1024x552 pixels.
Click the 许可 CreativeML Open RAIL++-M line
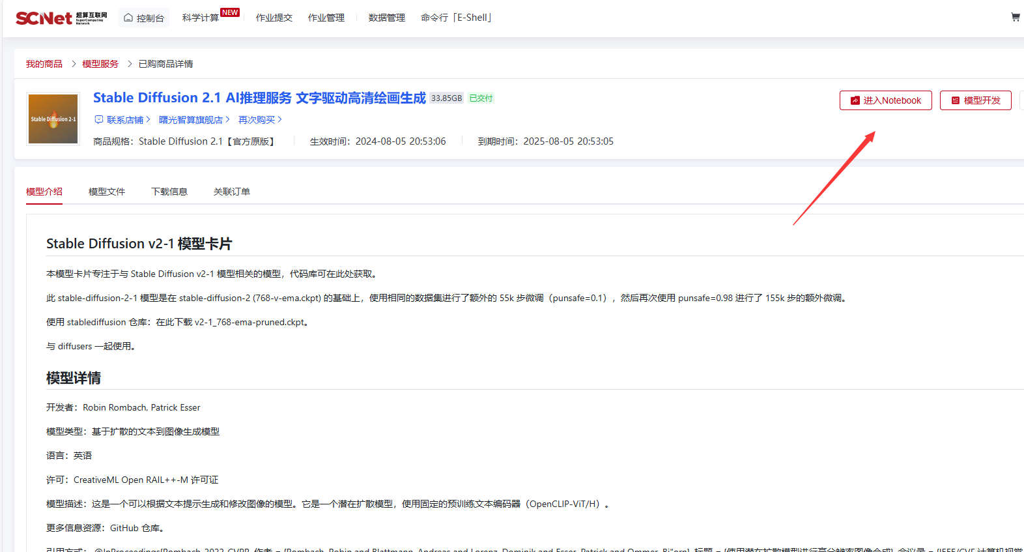(x=132, y=480)
